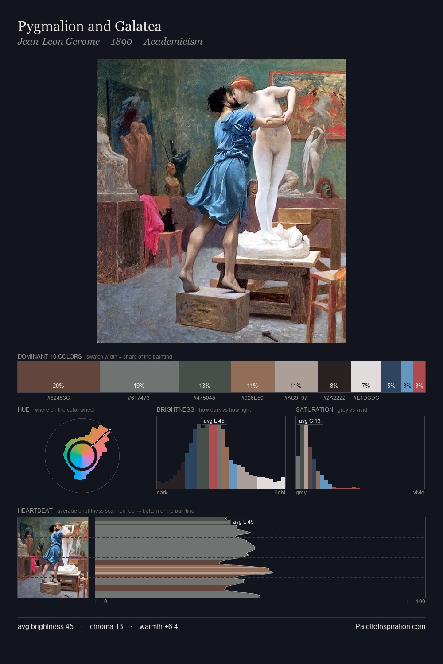Click the 'grey' axis label
This screenshot has height=664, width=443.
[x=301, y=493]
